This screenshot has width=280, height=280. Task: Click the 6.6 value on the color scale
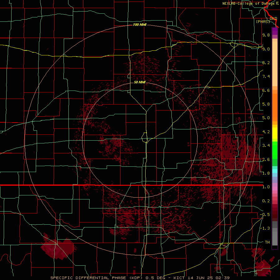point(266,90)
